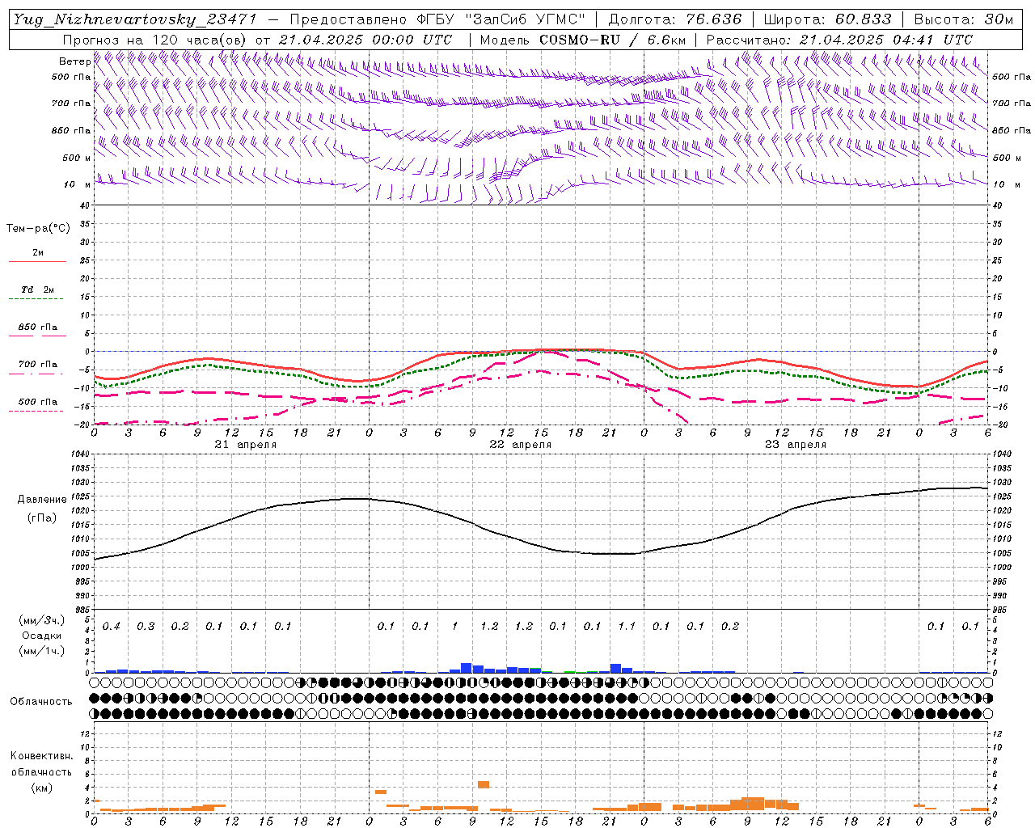Click the 'Высота: 30м' elevation field
The width and height of the screenshot is (1035, 828).
coord(963,19)
